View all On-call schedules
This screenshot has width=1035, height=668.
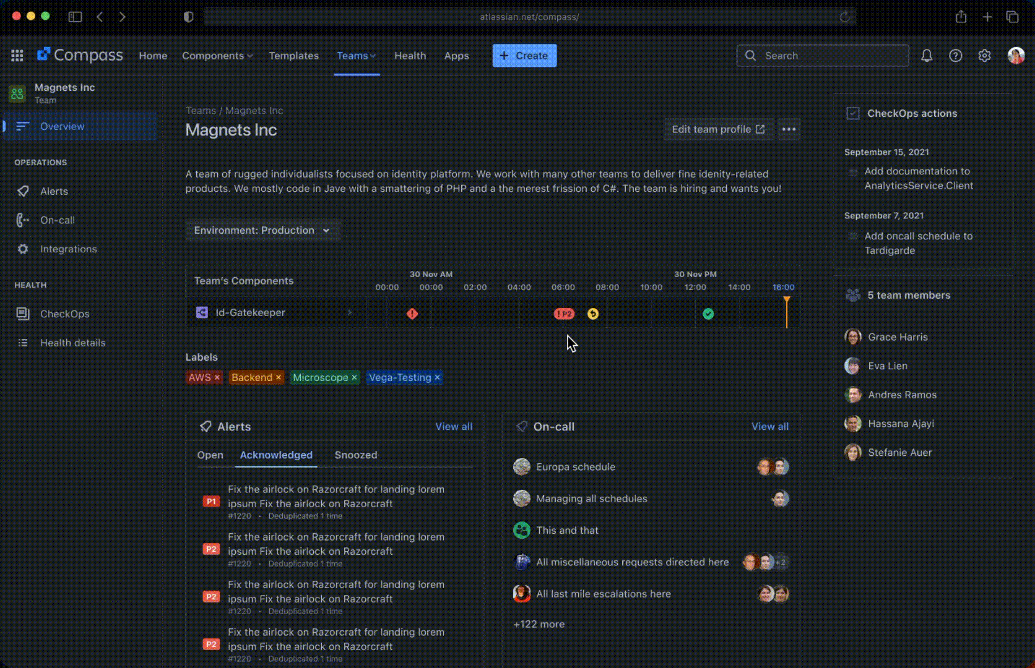769,426
